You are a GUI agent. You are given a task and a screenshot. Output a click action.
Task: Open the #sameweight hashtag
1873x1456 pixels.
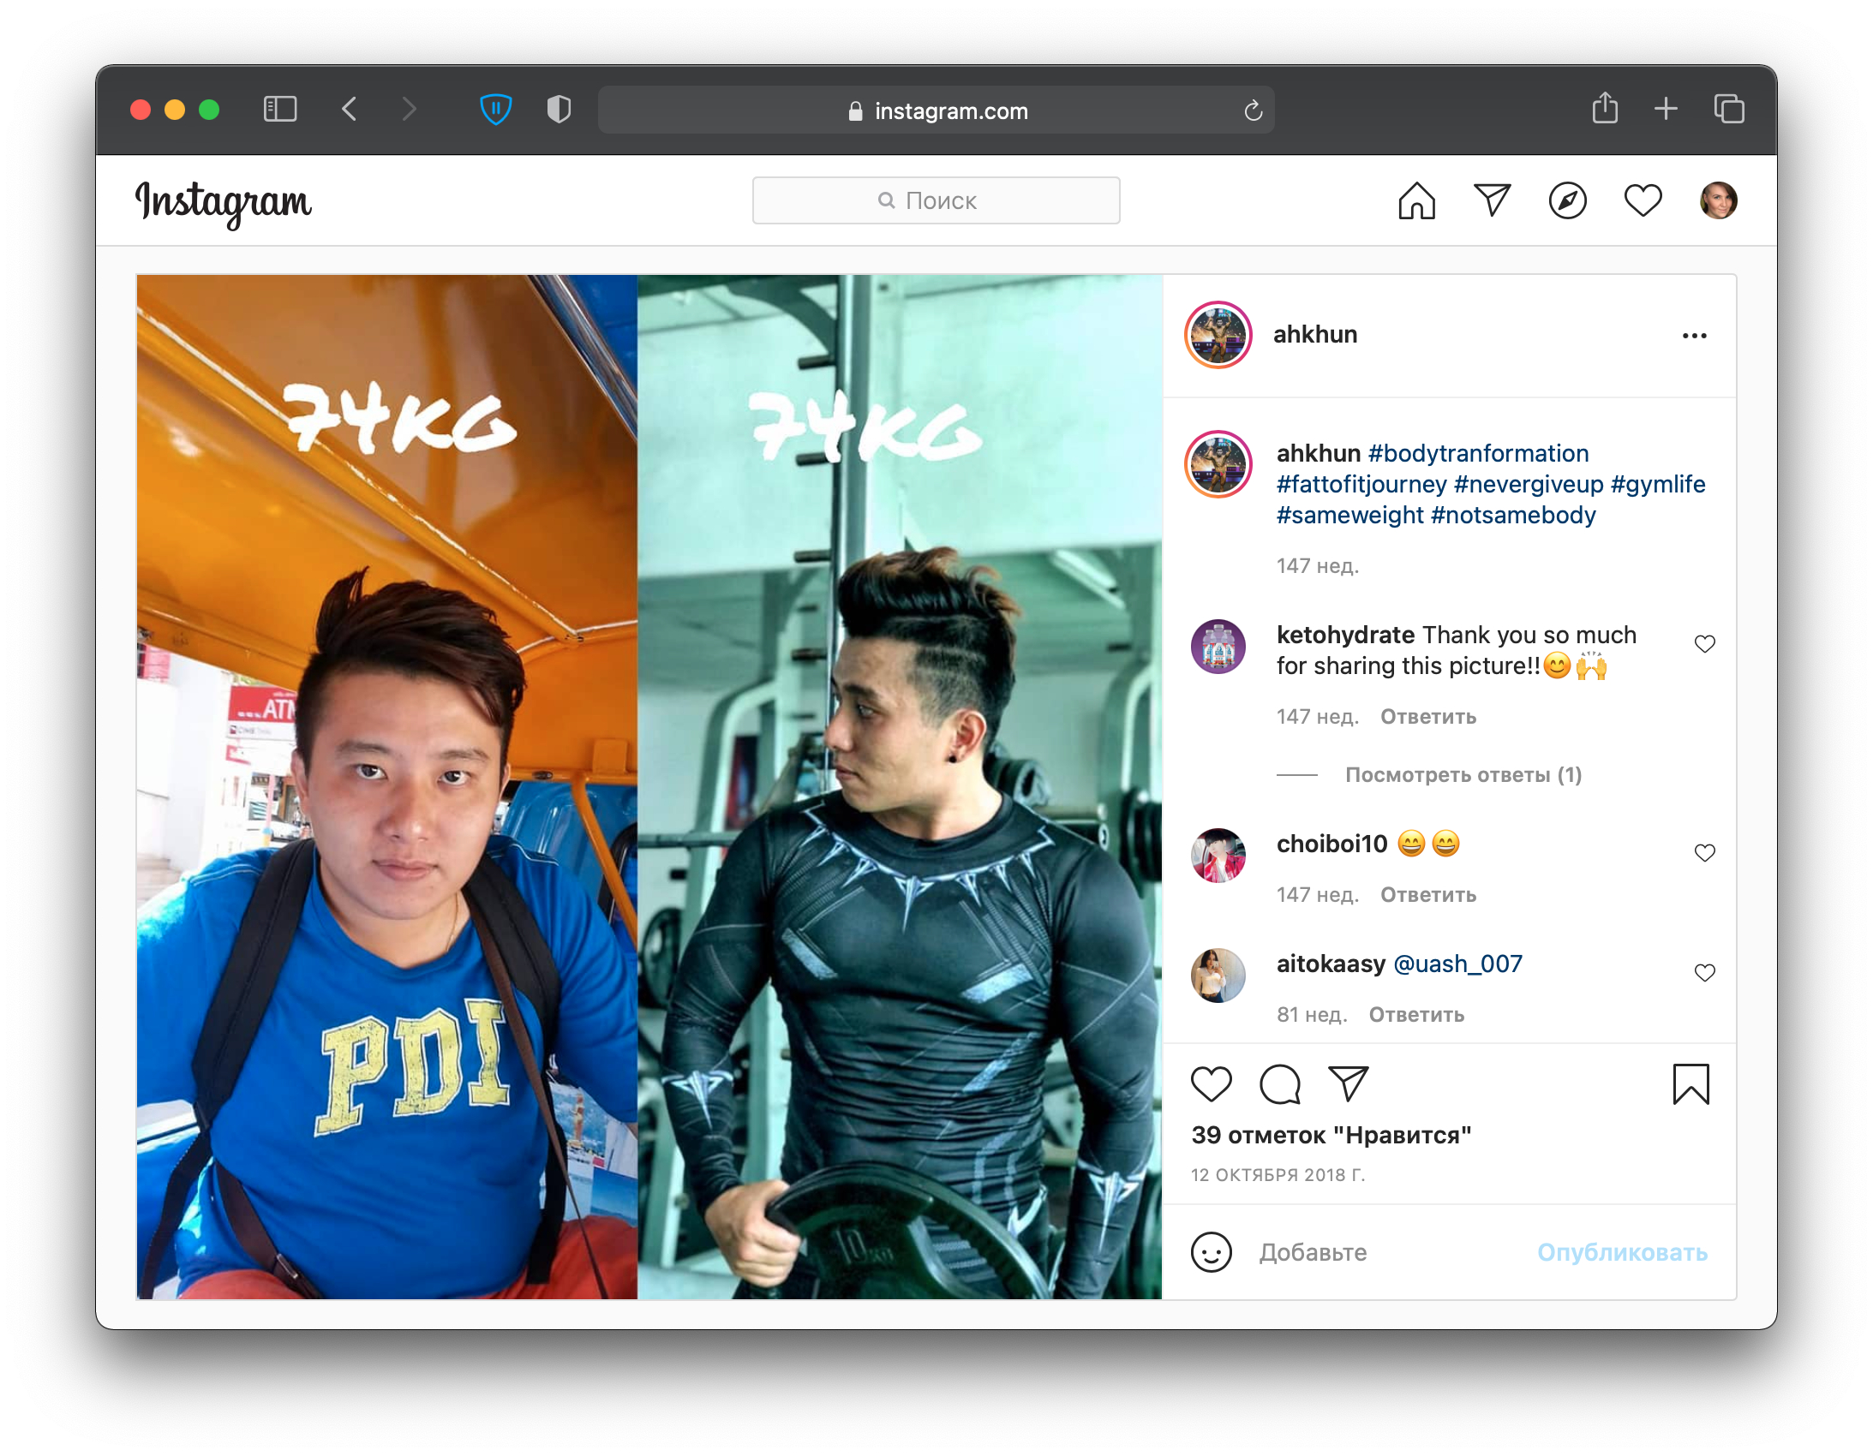pos(1349,516)
